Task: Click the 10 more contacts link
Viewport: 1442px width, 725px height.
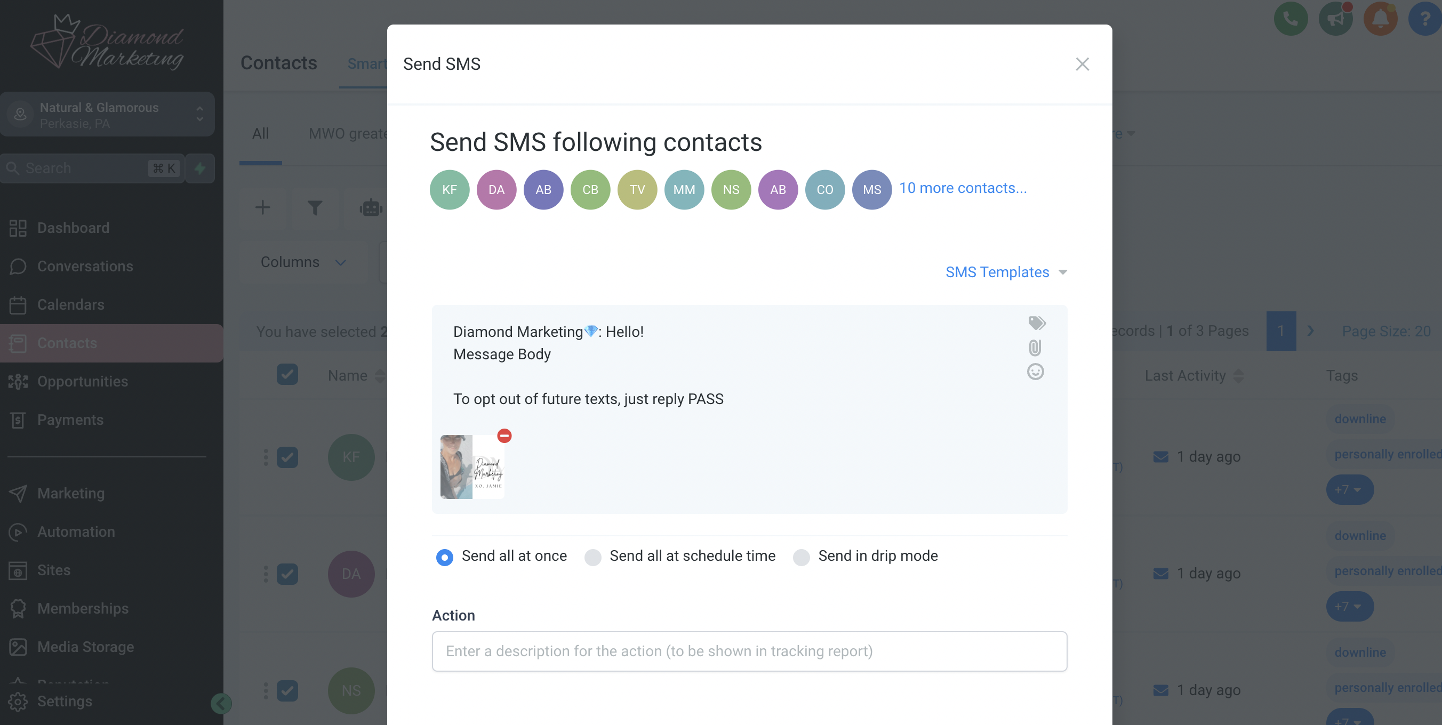Action: coord(963,189)
